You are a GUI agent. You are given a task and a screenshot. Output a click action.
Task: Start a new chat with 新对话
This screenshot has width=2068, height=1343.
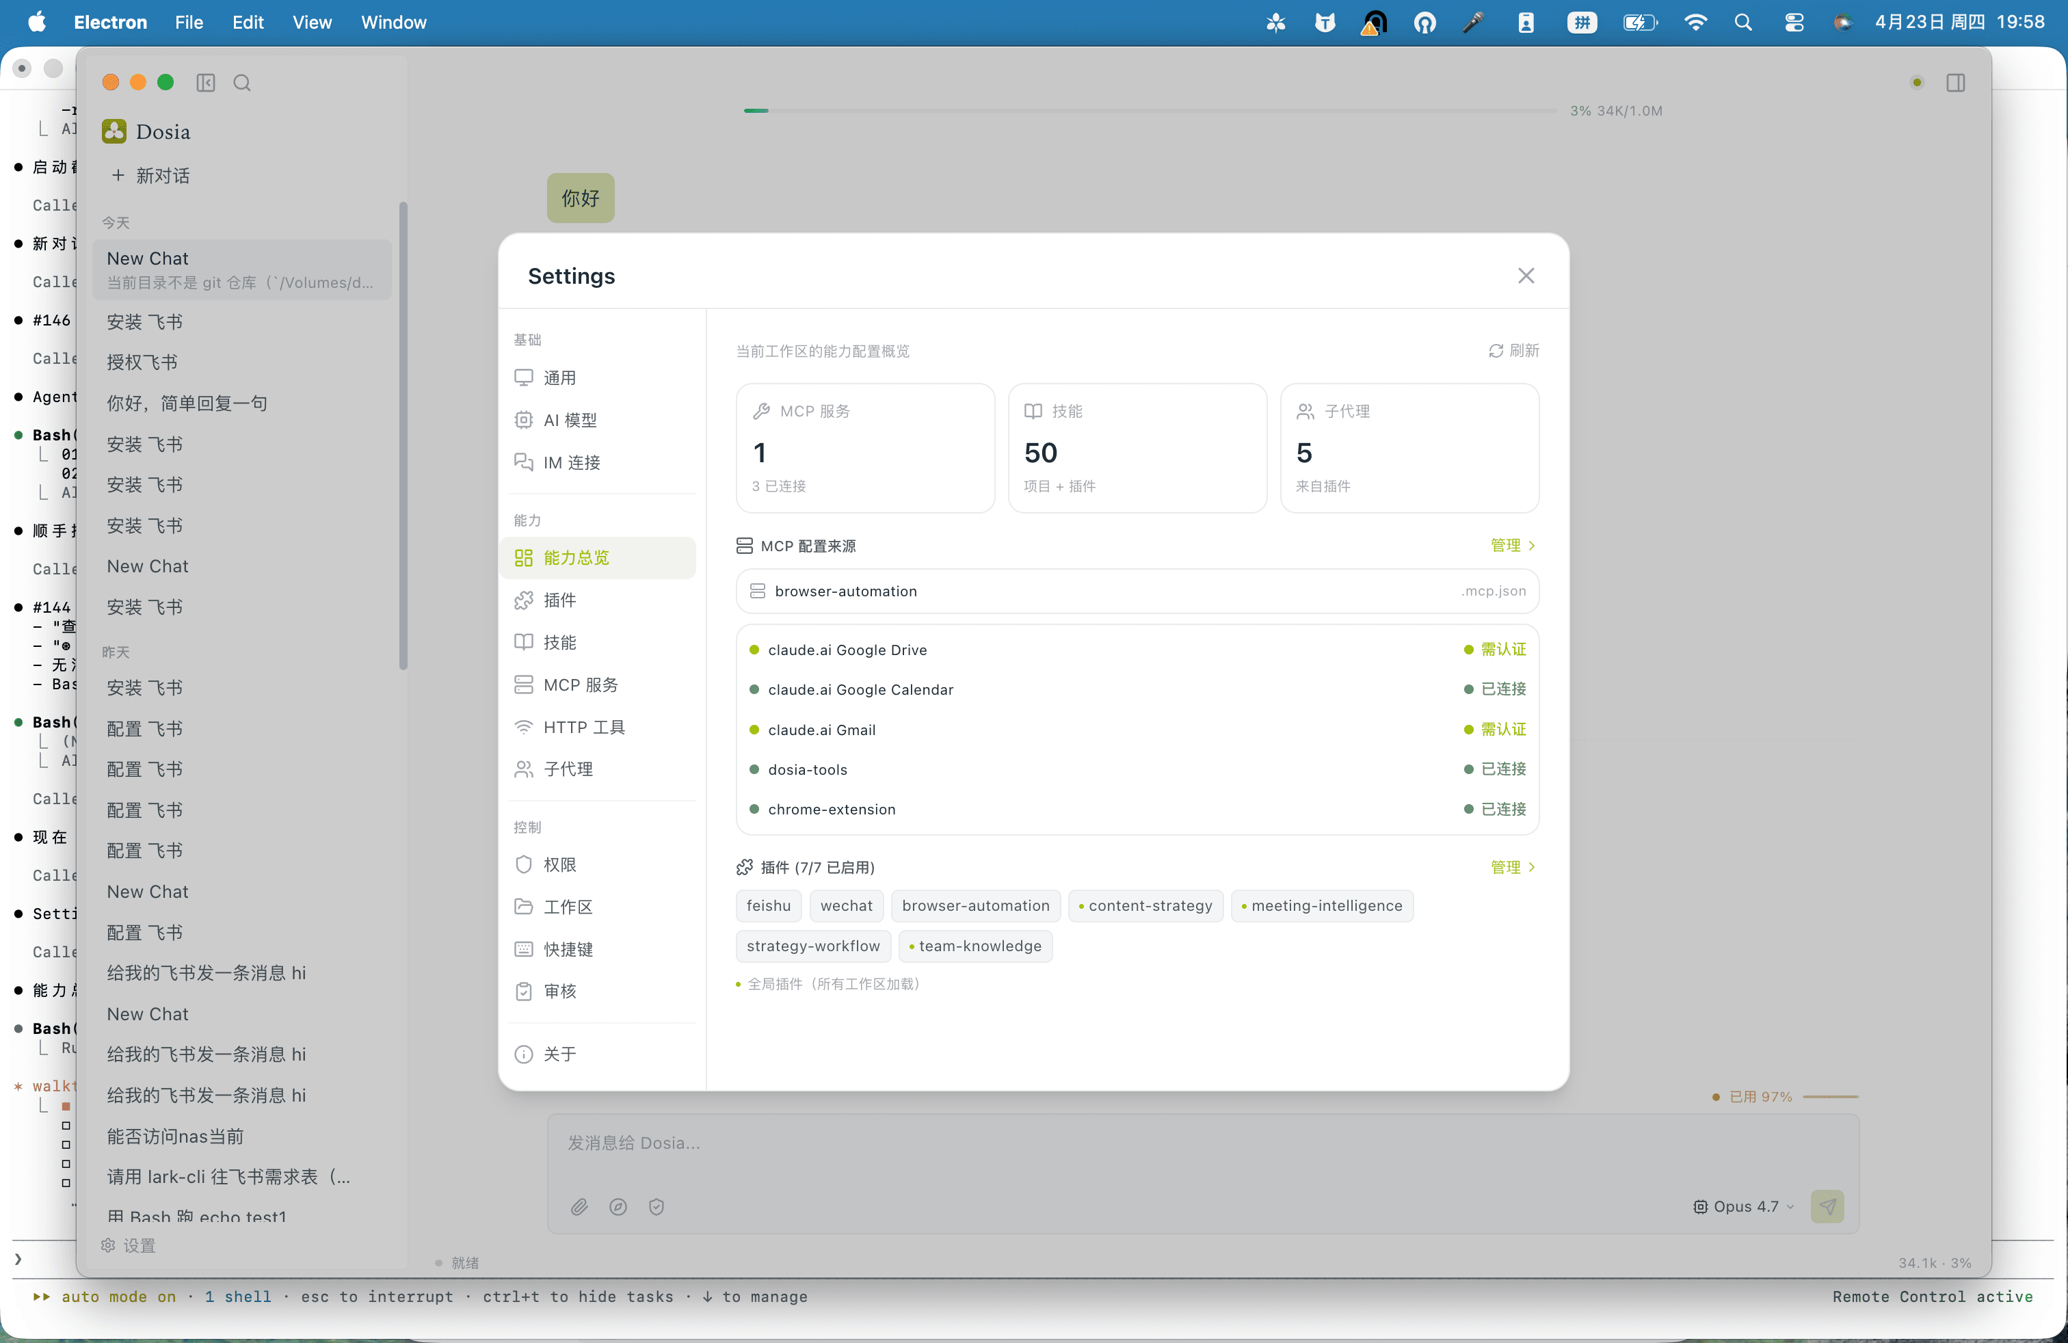[x=150, y=176]
